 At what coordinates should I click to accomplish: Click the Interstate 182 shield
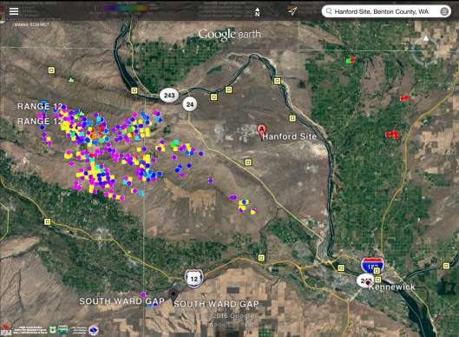click(x=372, y=266)
